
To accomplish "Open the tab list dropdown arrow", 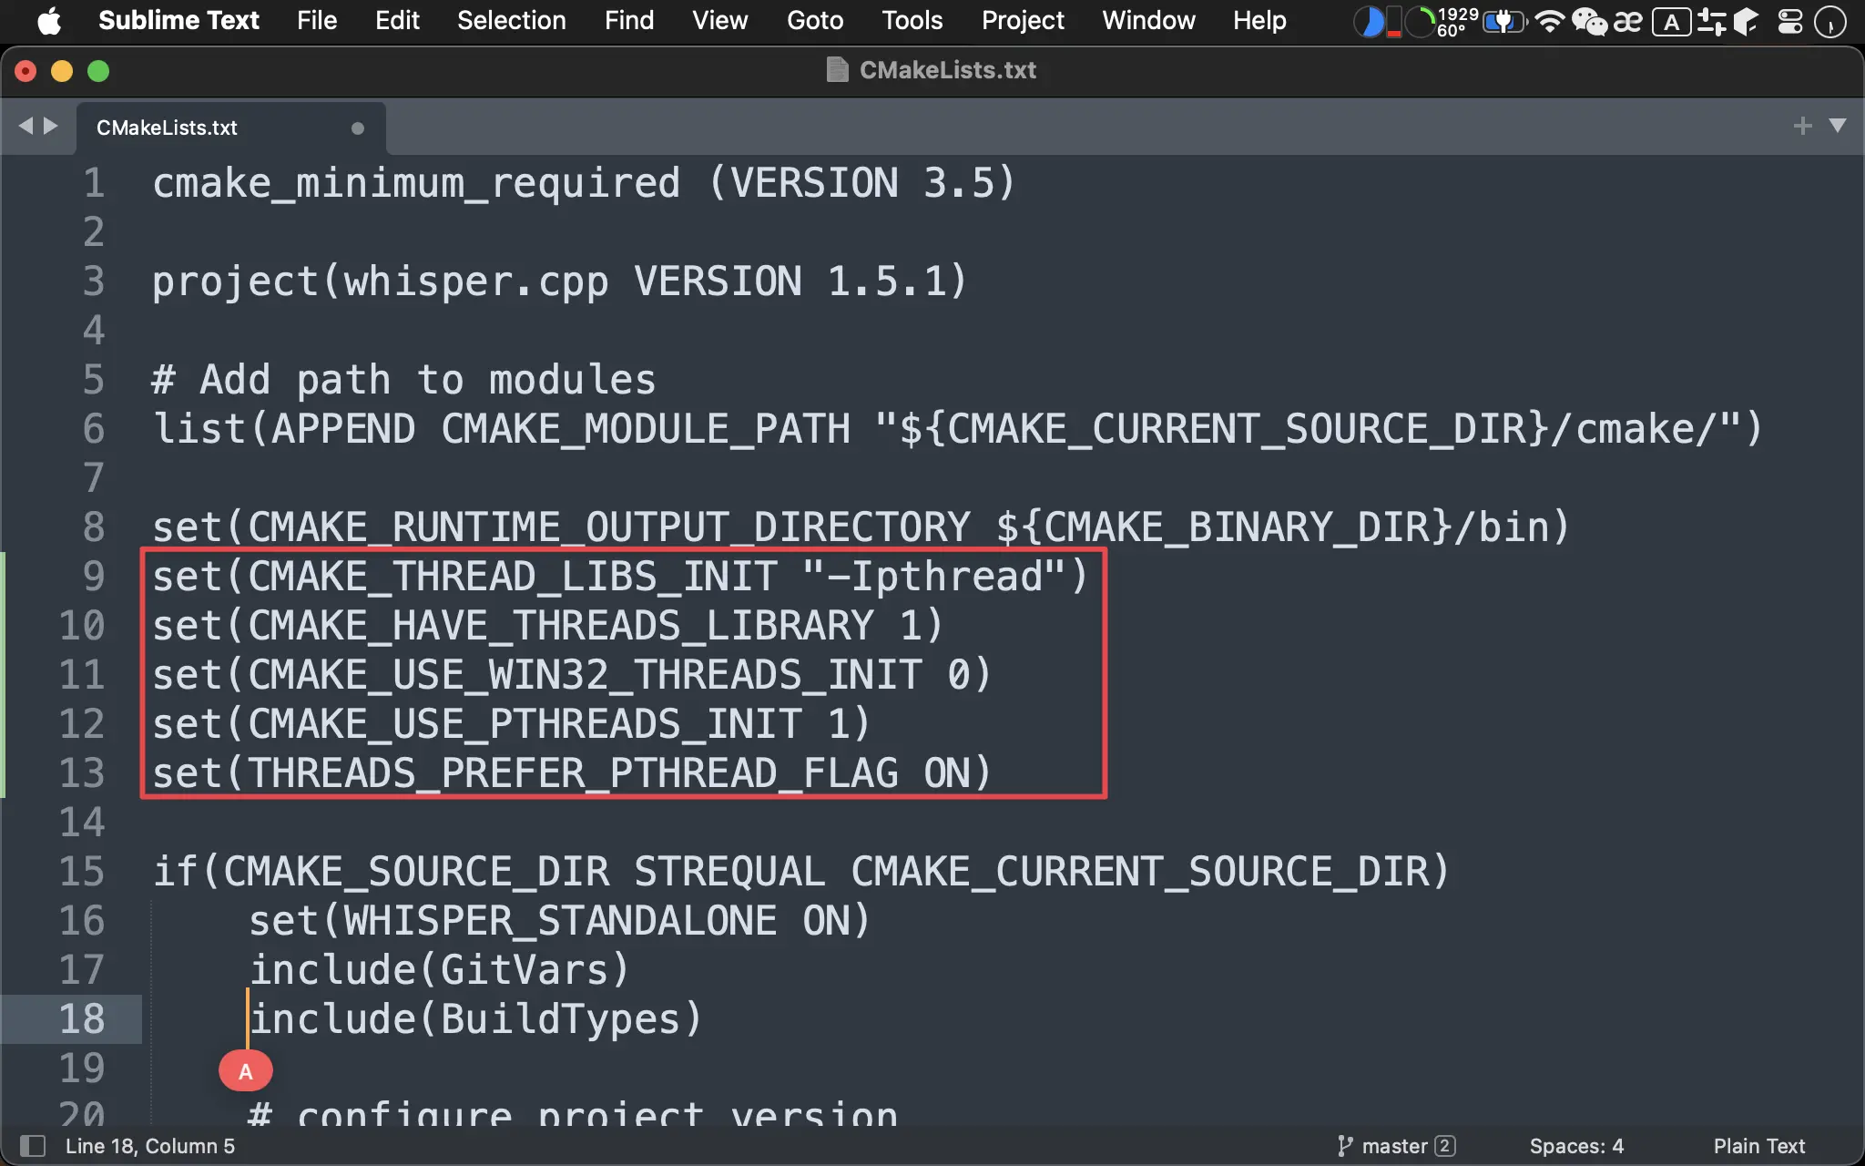I will click(1838, 126).
